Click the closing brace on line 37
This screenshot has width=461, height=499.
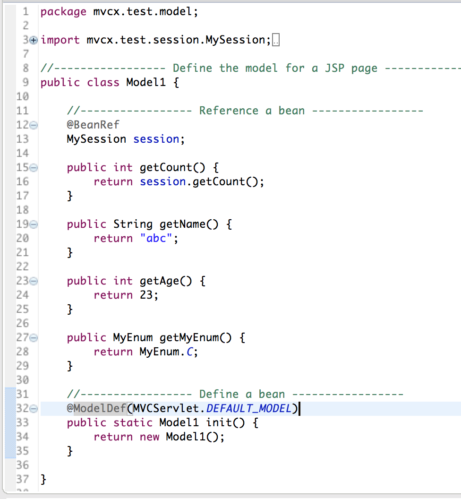(43, 479)
